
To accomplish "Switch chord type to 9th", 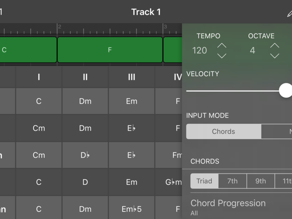I will coord(261,181).
